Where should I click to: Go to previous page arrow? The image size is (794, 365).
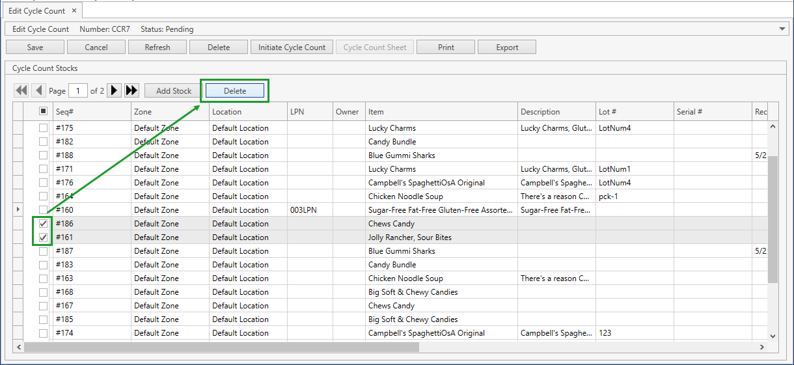pos(38,90)
